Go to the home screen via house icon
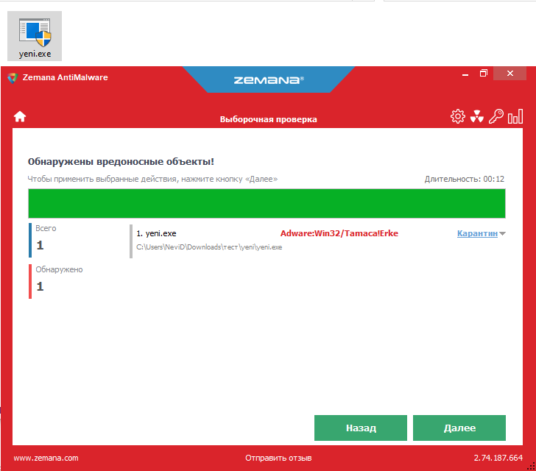 point(20,116)
